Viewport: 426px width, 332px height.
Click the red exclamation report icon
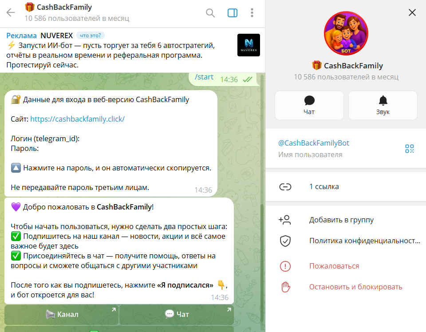point(285,266)
